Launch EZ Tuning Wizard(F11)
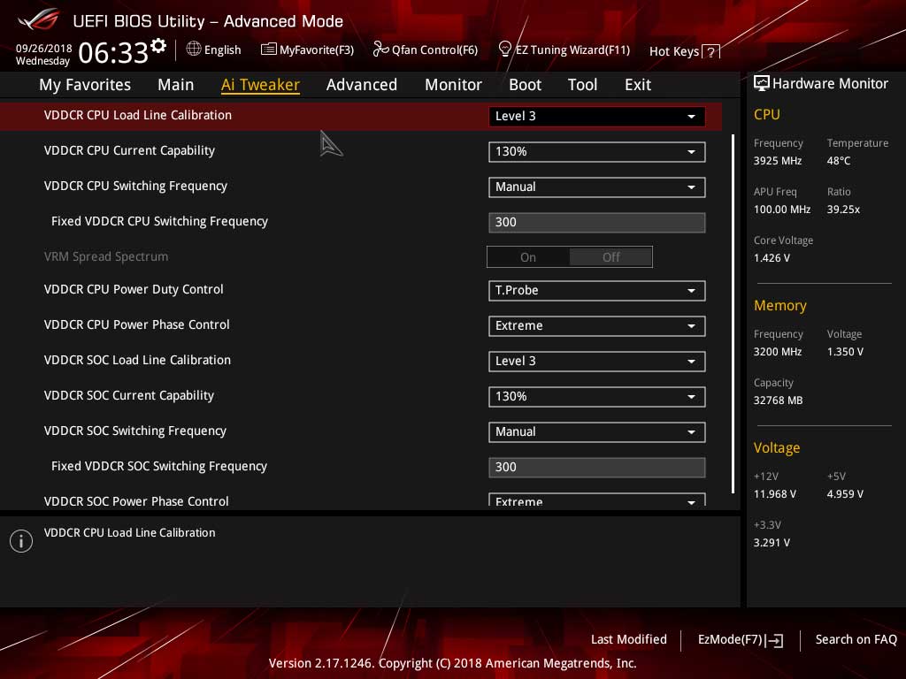This screenshot has height=679, width=906. coord(564,50)
